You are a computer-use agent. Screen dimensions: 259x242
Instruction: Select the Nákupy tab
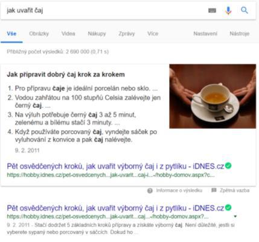(x=97, y=34)
